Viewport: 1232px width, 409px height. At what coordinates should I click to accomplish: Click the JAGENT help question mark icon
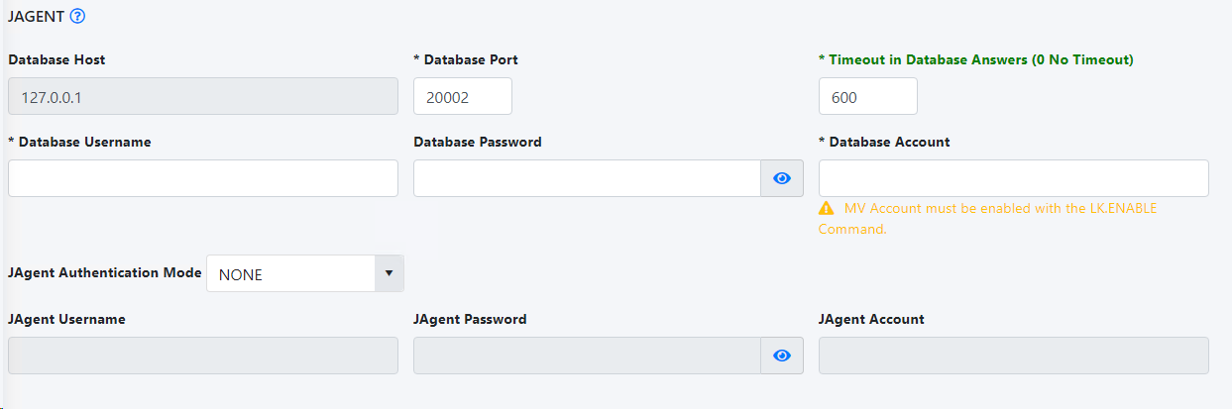[x=77, y=16]
